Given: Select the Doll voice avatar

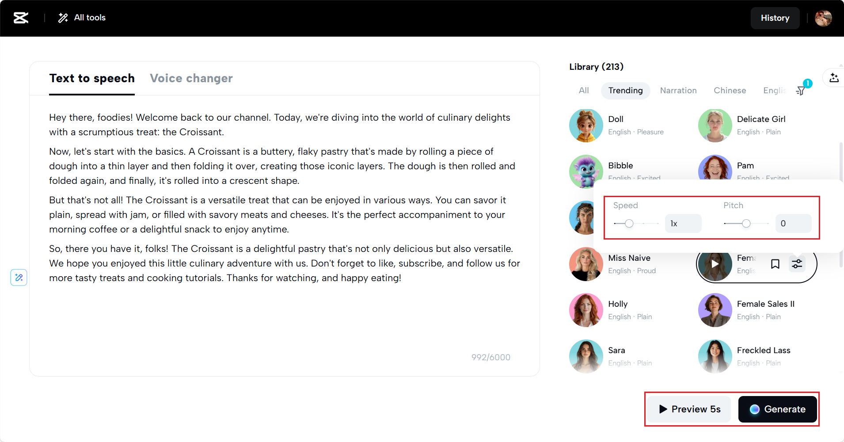Looking at the screenshot, I should coord(586,126).
